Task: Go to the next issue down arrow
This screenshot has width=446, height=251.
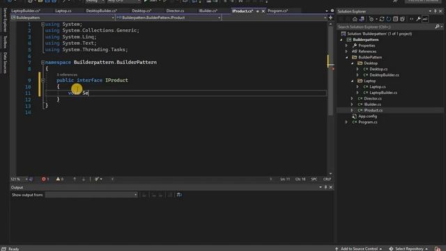Action: [84, 179]
